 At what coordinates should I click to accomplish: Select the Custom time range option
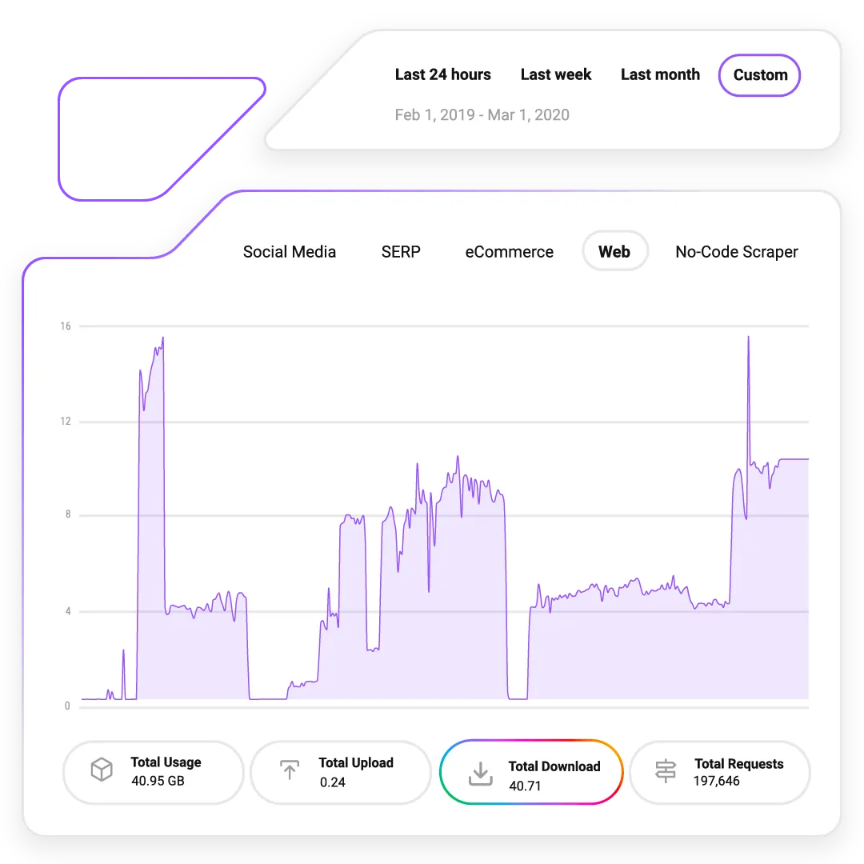click(758, 75)
